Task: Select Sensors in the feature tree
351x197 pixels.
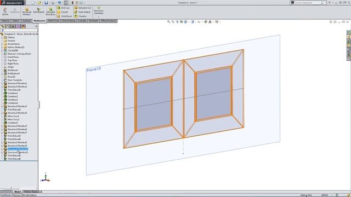Action: (11, 40)
